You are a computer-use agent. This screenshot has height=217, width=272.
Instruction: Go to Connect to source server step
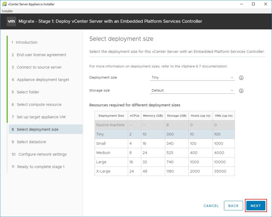[x=39, y=67]
